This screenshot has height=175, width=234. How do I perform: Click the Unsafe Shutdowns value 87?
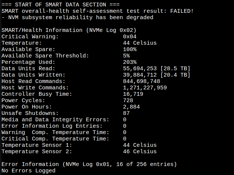click(126, 113)
